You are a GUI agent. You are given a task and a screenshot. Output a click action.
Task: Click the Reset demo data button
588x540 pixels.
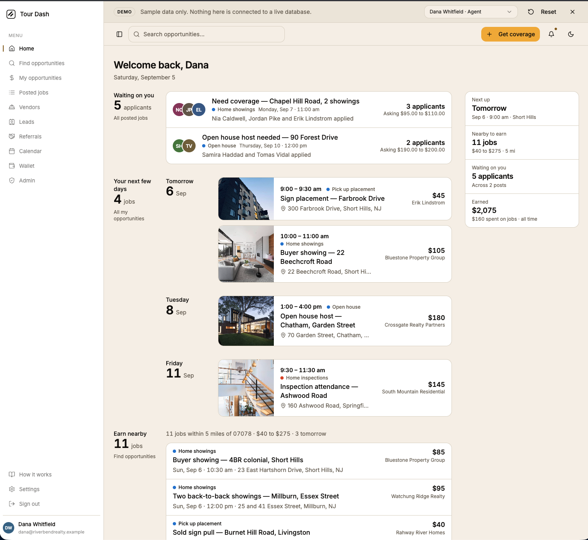coord(542,12)
